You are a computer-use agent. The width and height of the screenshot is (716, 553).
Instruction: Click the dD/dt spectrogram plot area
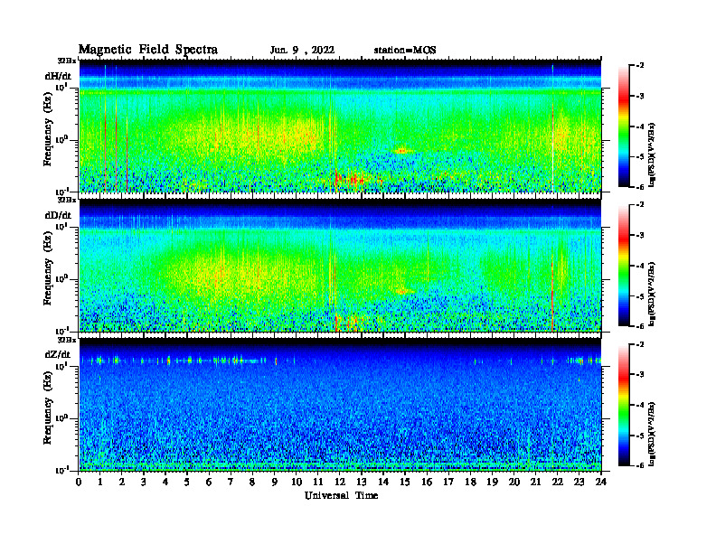coord(340,266)
